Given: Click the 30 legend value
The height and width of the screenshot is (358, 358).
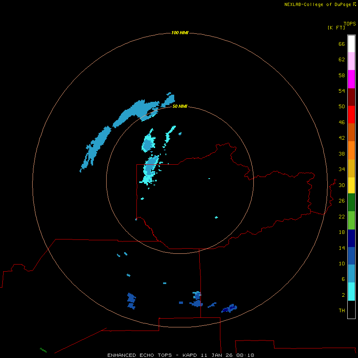Looking at the screenshot, I should tap(342, 185).
